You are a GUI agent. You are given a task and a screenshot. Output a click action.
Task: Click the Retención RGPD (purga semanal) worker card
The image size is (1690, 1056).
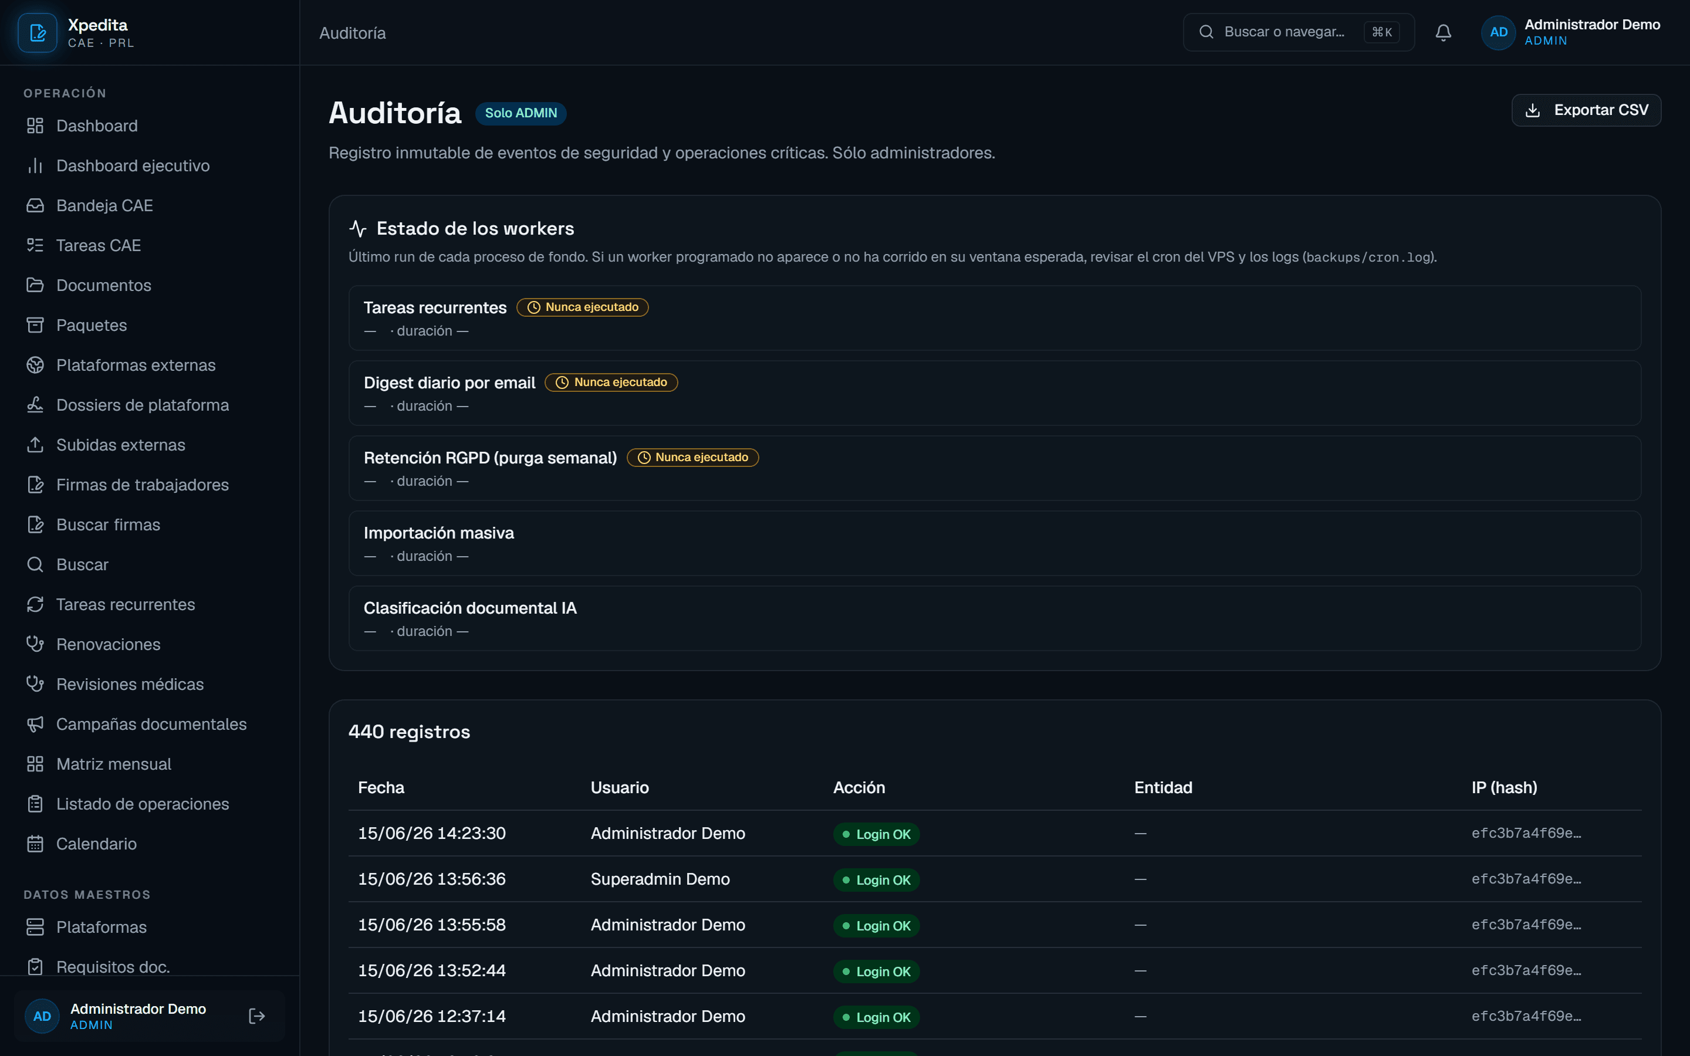point(995,468)
